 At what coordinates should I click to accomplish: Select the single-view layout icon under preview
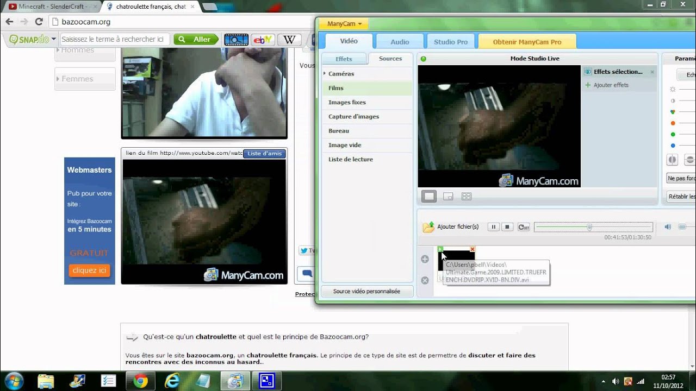point(429,197)
